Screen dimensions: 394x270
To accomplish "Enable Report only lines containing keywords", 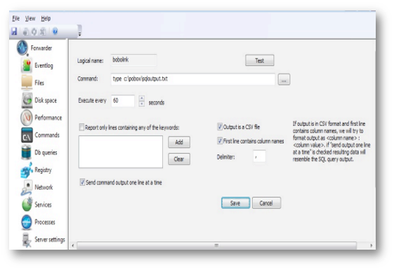I will tap(81, 127).
